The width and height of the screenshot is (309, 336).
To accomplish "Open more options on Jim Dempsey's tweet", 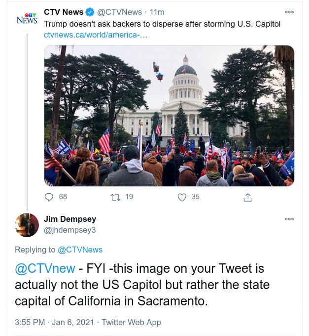I will click(289, 219).
